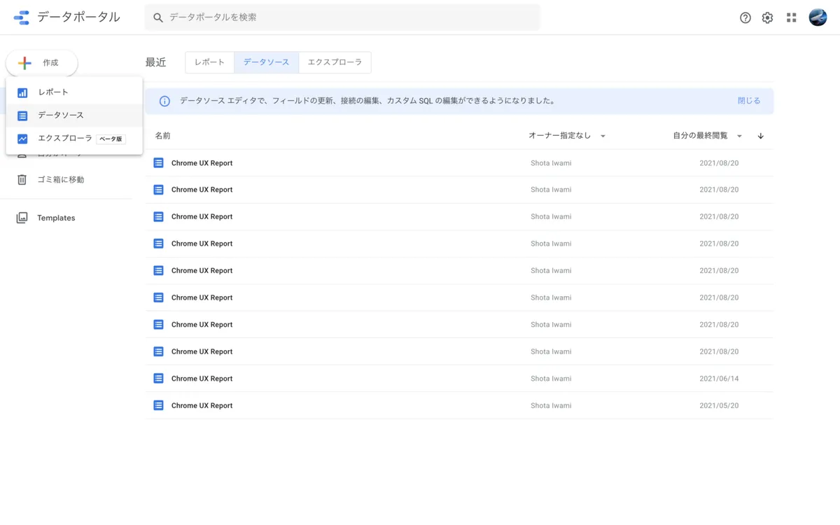Click the データソース menu icon
This screenshot has width=840, height=525.
(x=22, y=115)
